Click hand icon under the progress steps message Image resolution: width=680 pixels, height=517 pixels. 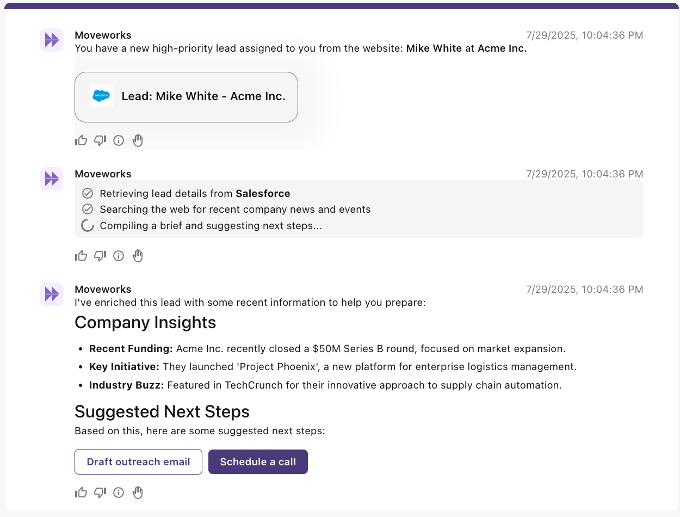pyautogui.click(x=138, y=256)
